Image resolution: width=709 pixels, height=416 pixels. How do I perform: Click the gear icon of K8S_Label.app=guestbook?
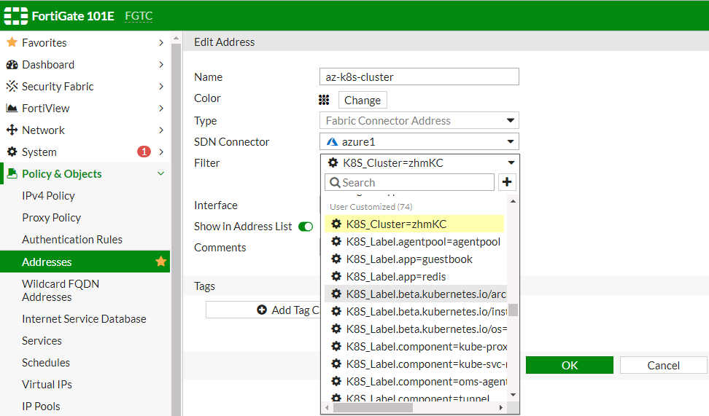point(336,259)
